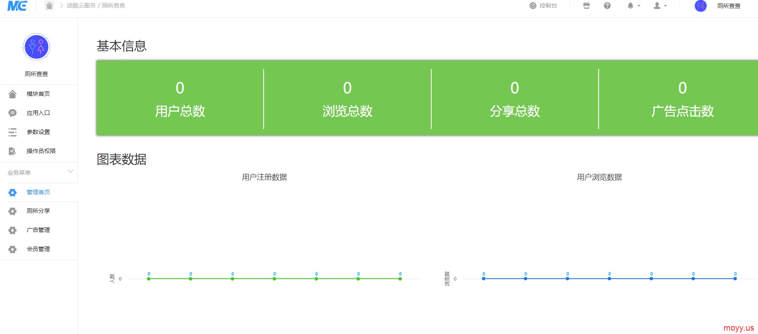Click the 控制台 circular icon
The height and width of the screenshot is (334, 758).
pyautogui.click(x=533, y=5)
